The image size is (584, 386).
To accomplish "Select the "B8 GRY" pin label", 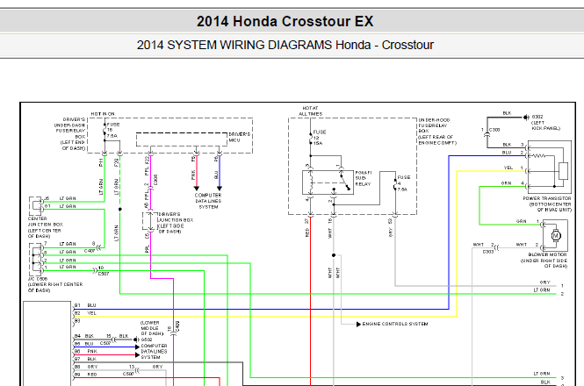I will 86,367.
